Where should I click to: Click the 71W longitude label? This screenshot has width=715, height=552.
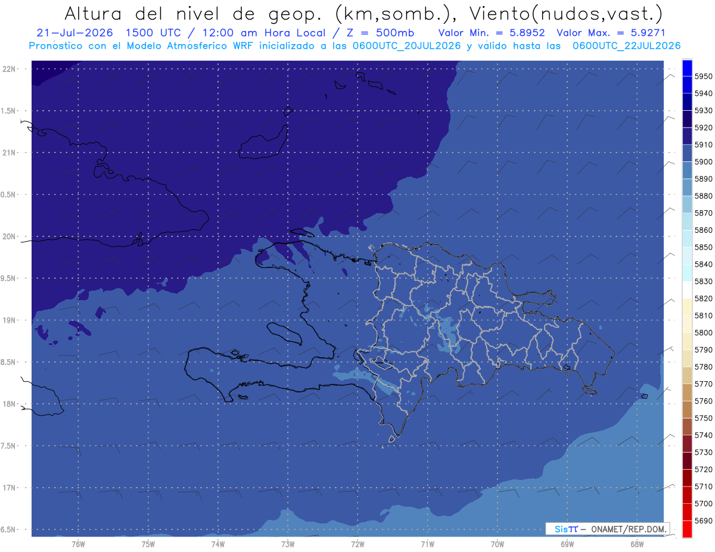click(427, 545)
